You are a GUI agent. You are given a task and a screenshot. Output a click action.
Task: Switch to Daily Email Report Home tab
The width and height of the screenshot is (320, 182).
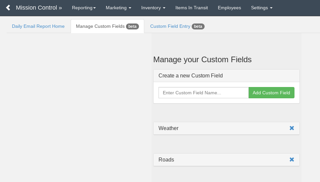click(38, 26)
